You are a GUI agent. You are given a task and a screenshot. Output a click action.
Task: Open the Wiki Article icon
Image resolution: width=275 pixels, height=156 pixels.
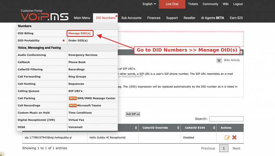click(219, 60)
